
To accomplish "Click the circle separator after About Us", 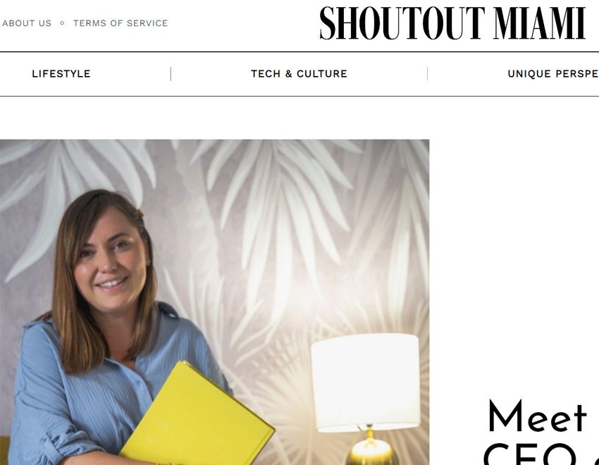I will coord(62,23).
